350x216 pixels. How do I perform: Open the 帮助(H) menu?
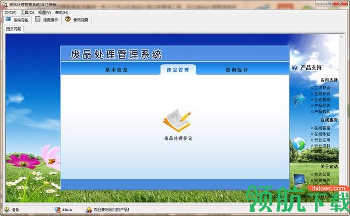tap(62, 12)
